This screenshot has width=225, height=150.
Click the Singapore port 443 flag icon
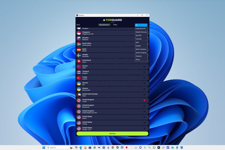[x=79, y=33]
